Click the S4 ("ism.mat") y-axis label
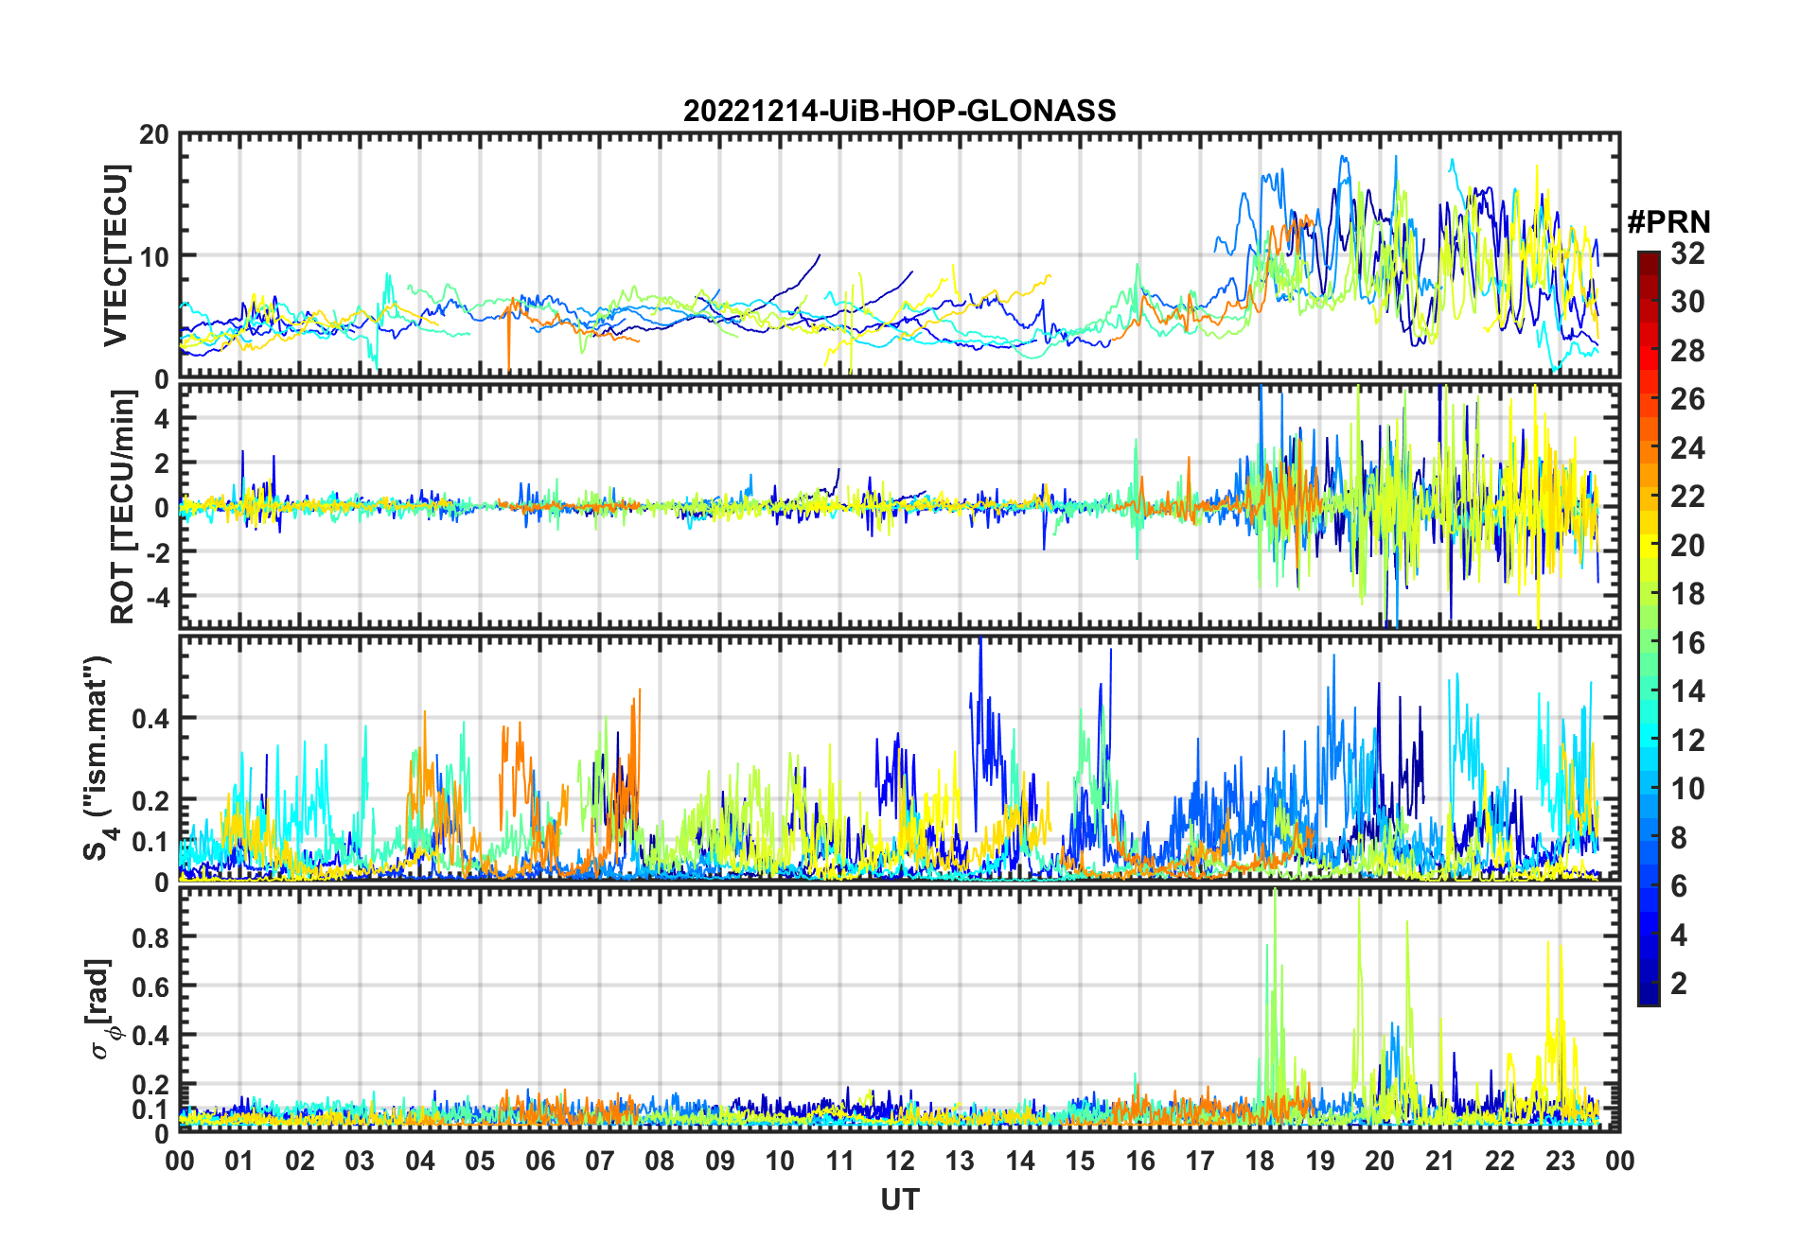The width and height of the screenshot is (1800, 1258). point(97,758)
